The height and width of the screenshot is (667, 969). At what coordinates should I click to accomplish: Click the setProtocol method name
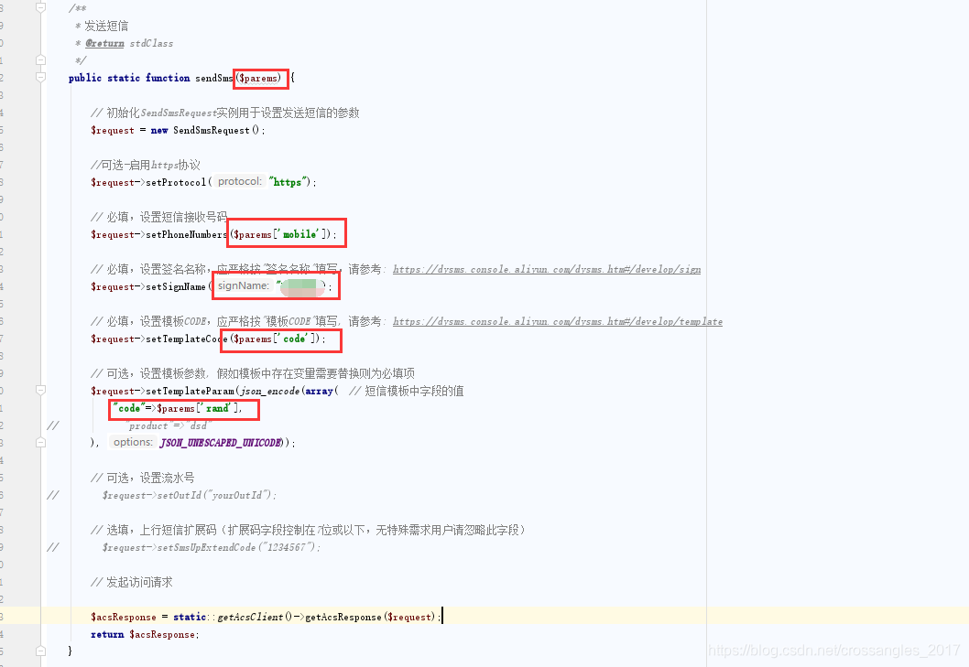pyautogui.click(x=176, y=182)
